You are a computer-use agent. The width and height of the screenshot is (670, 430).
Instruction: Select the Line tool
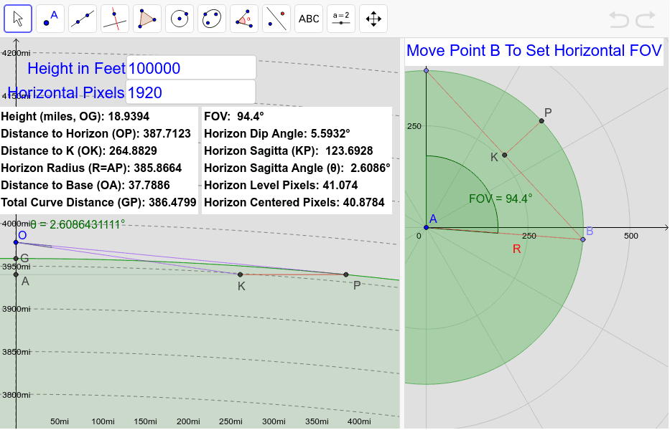coord(82,18)
